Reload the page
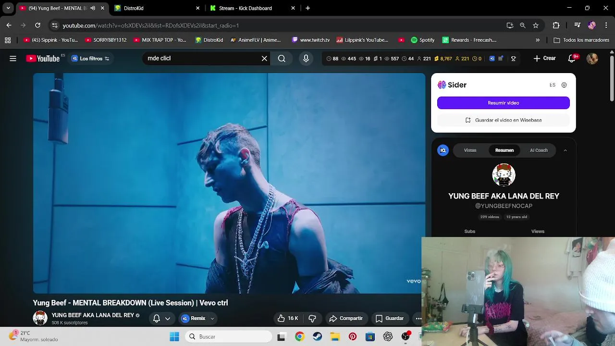The image size is (615, 346). 37,25
